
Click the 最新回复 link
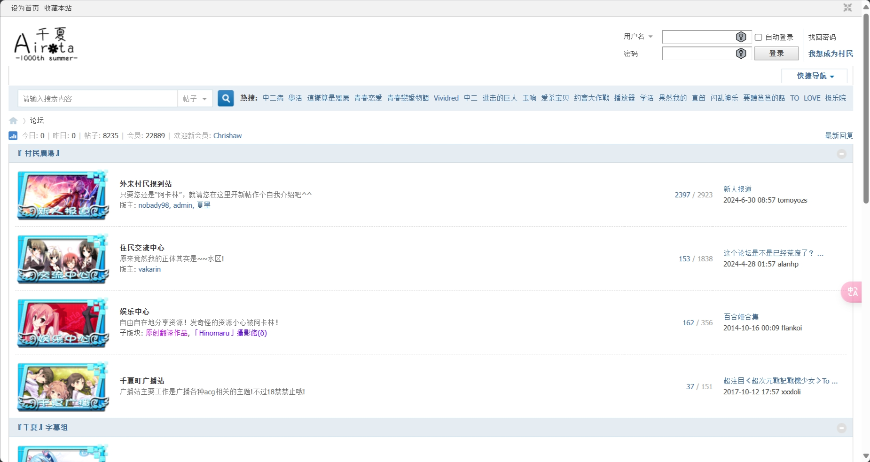[x=839, y=135]
